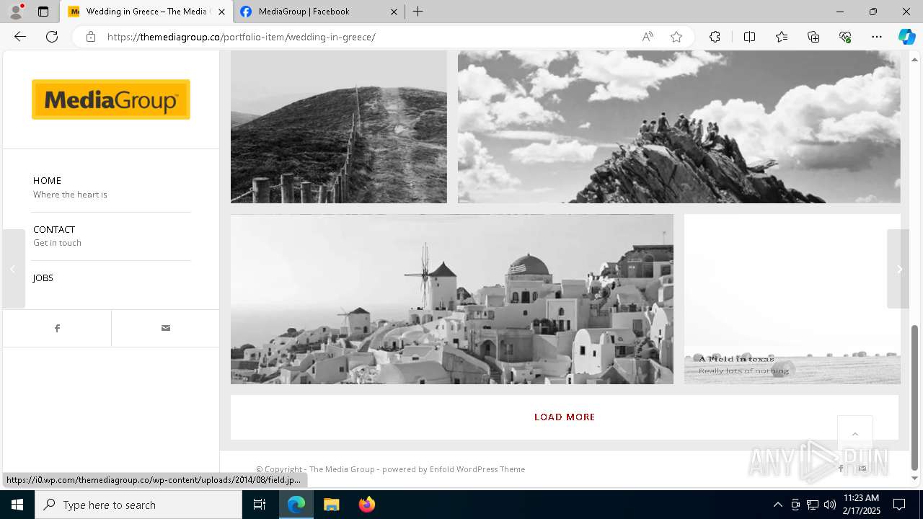
Task: Click the page vertical scrollbar thumb
Action: tap(915, 397)
